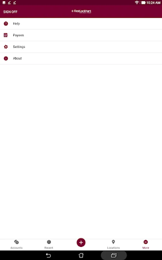Open the About menu entry
Image resolution: width=162 pixels, height=260 pixels.
pyautogui.click(x=81, y=58)
